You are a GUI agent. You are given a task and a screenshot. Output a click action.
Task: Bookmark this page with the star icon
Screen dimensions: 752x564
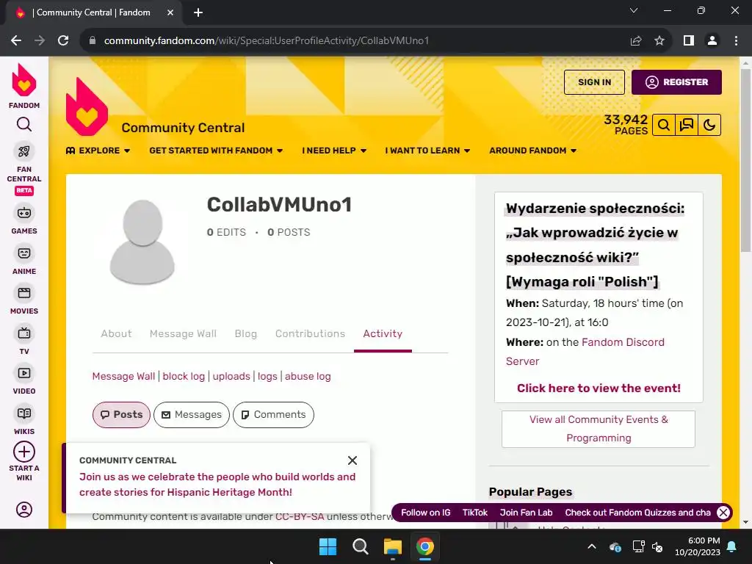point(659,41)
